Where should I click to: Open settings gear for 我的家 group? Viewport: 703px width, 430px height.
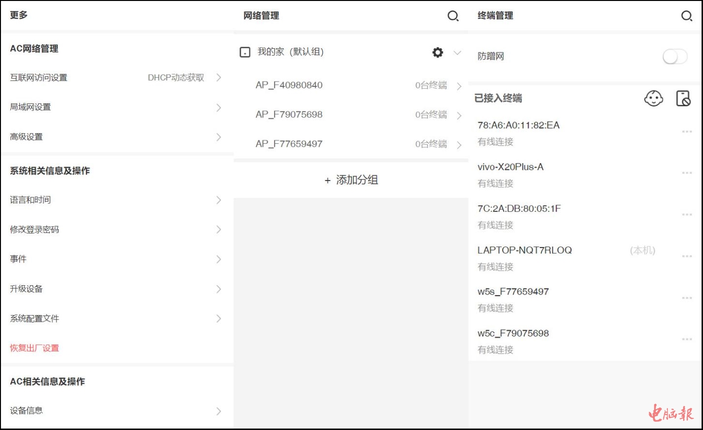pyautogui.click(x=438, y=52)
